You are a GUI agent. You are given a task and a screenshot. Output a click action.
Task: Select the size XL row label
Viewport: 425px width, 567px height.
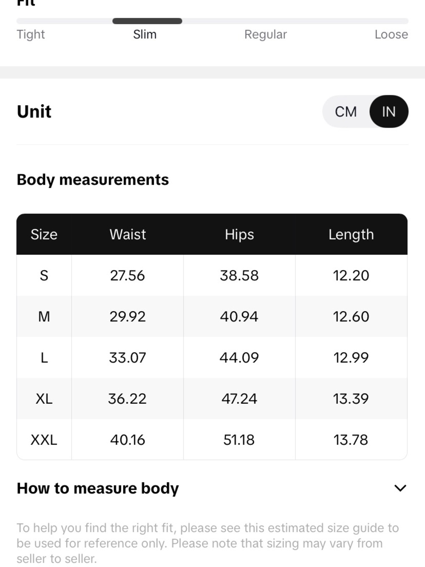44,399
